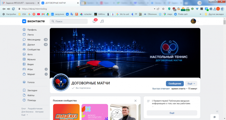The height and width of the screenshot is (120, 226).
Task: Open the music note player icon
Action: click(102, 21)
